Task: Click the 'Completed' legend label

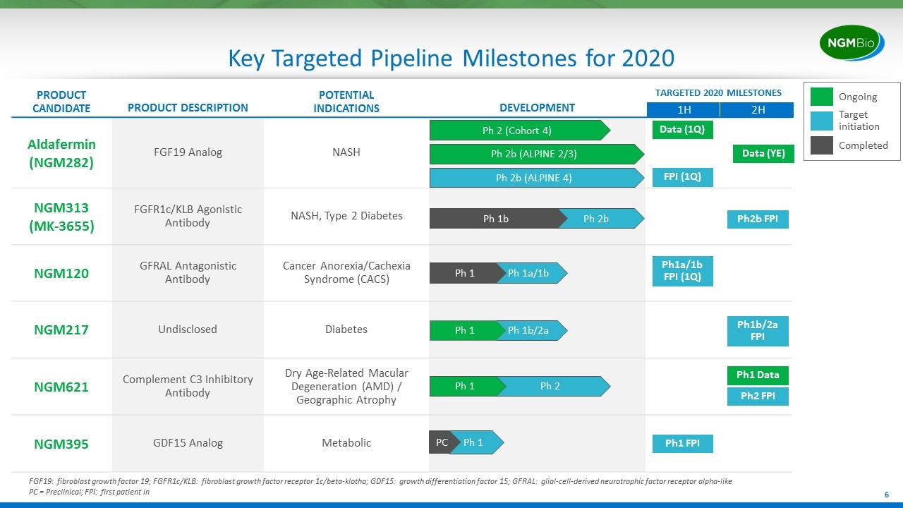Action: pos(863,145)
